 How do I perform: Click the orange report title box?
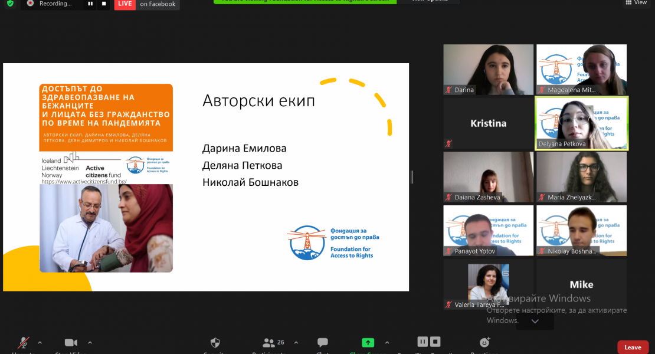106,117
